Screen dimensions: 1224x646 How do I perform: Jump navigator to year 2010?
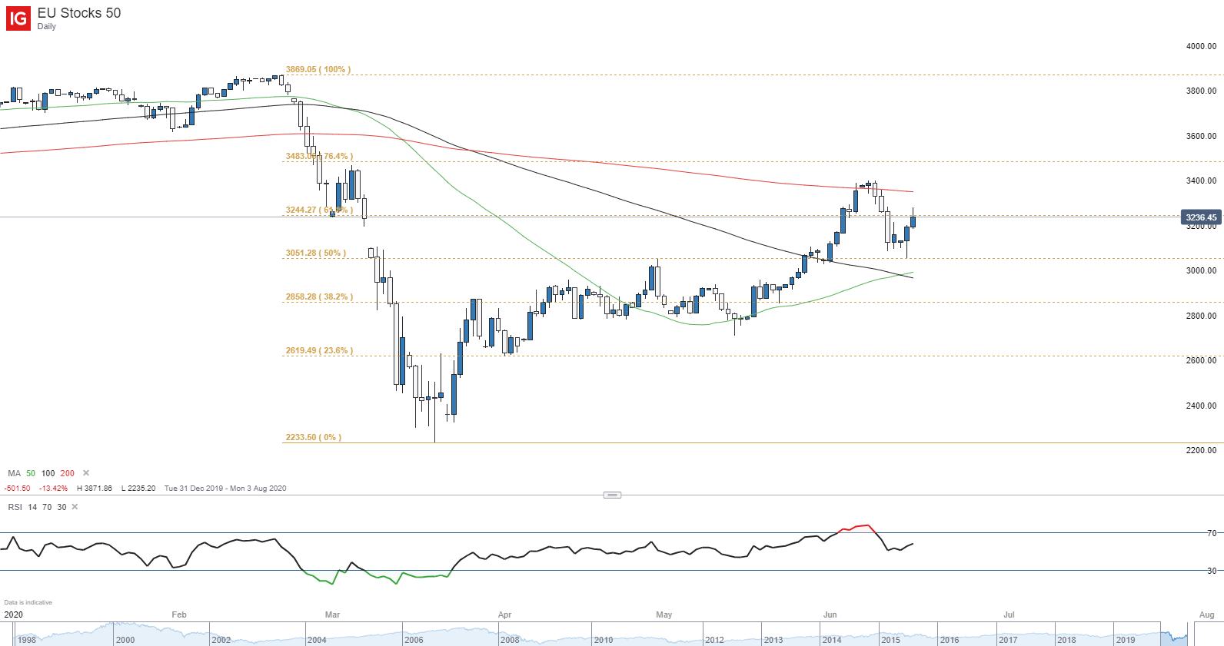pos(604,640)
